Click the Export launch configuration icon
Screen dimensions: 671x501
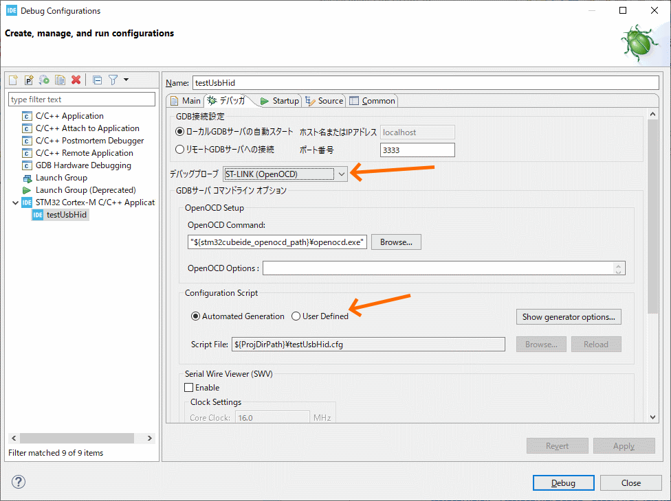tap(44, 80)
